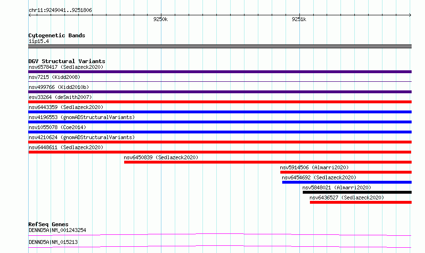Select nsv5914506 (Almarri2020) label
Viewport: 425px width, 253px height.
[314, 167]
